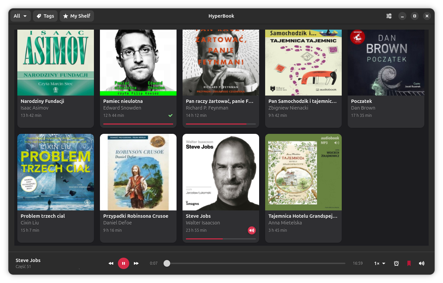
Task: Click the author name Walter Isaacson
Action: [x=203, y=223]
